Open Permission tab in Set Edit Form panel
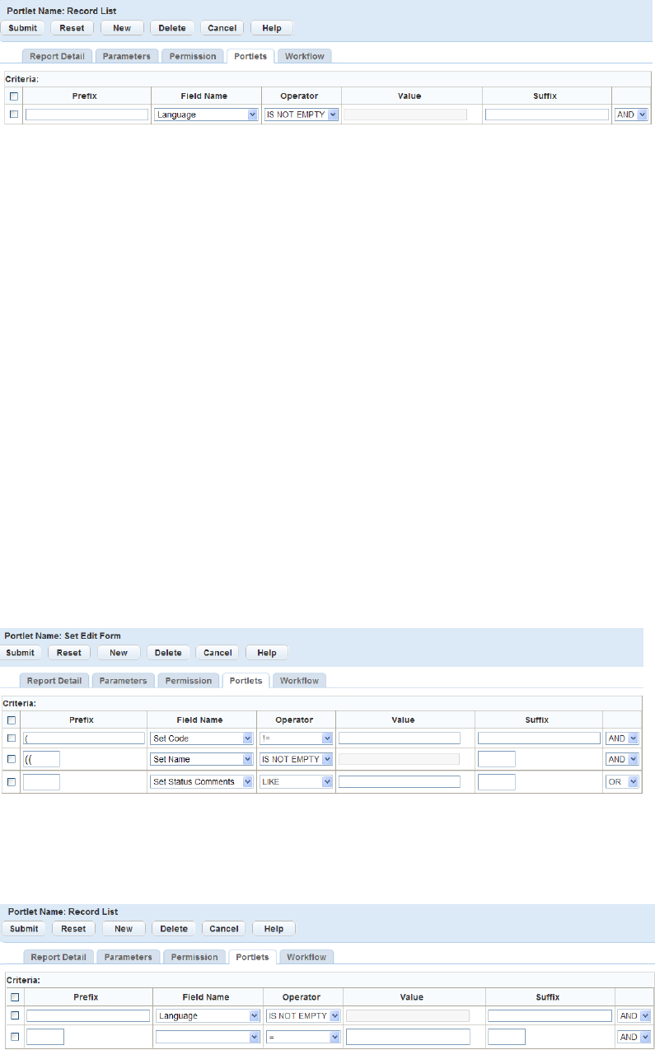 (x=189, y=681)
